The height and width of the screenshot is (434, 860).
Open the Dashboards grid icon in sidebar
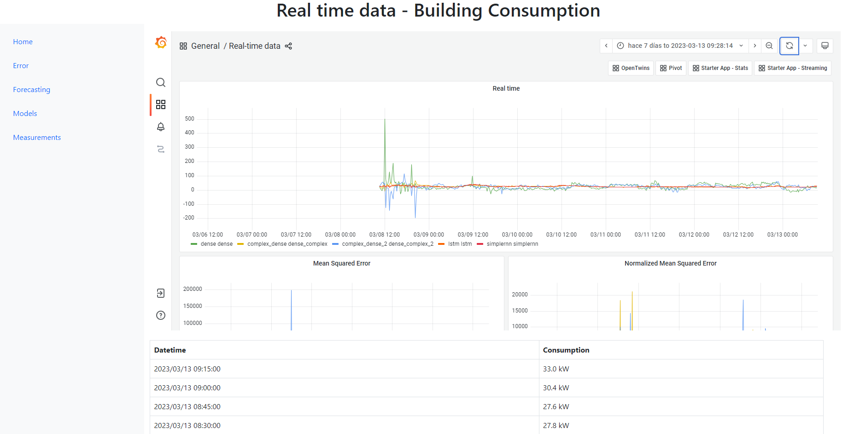161,104
